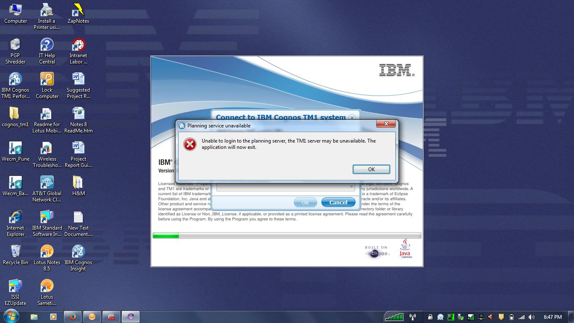Select the Lotus Sametime shortcut
Viewport: 574px width, 323px height.
pos(47,292)
